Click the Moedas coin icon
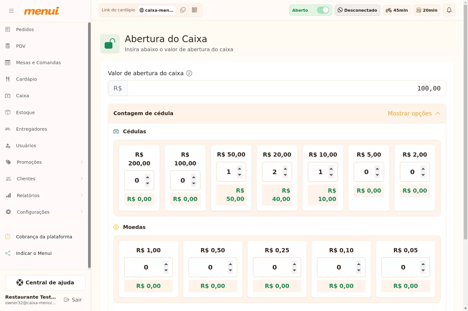468x311 pixels. pos(116,227)
